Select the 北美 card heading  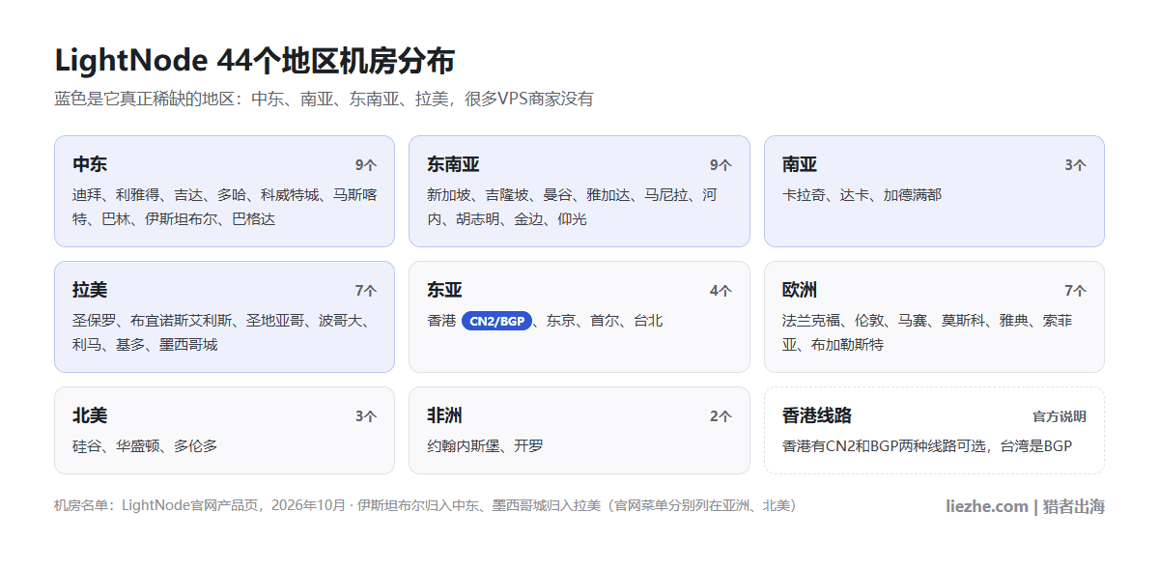[90, 416]
